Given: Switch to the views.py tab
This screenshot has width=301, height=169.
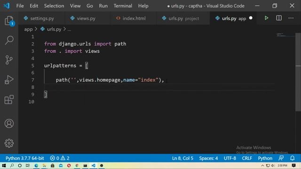Looking at the screenshot, I should pyautogui.click(x=88, y=18).
